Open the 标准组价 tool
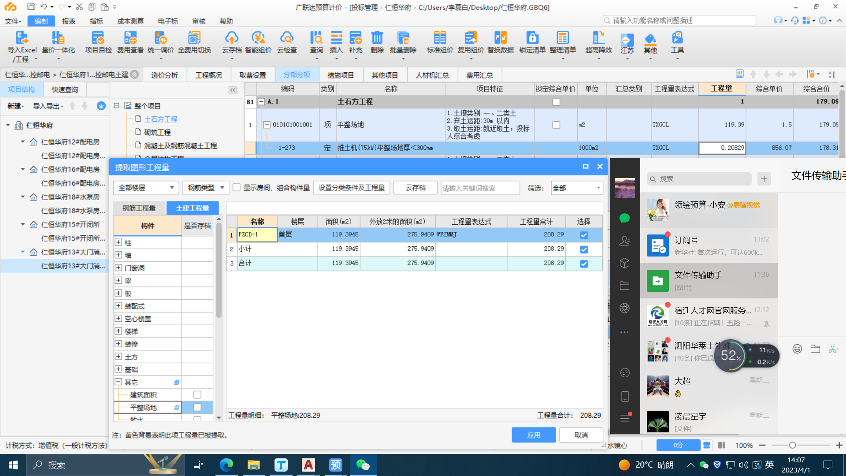Viewport: 846px width, 476px height. tap(440, 43)
